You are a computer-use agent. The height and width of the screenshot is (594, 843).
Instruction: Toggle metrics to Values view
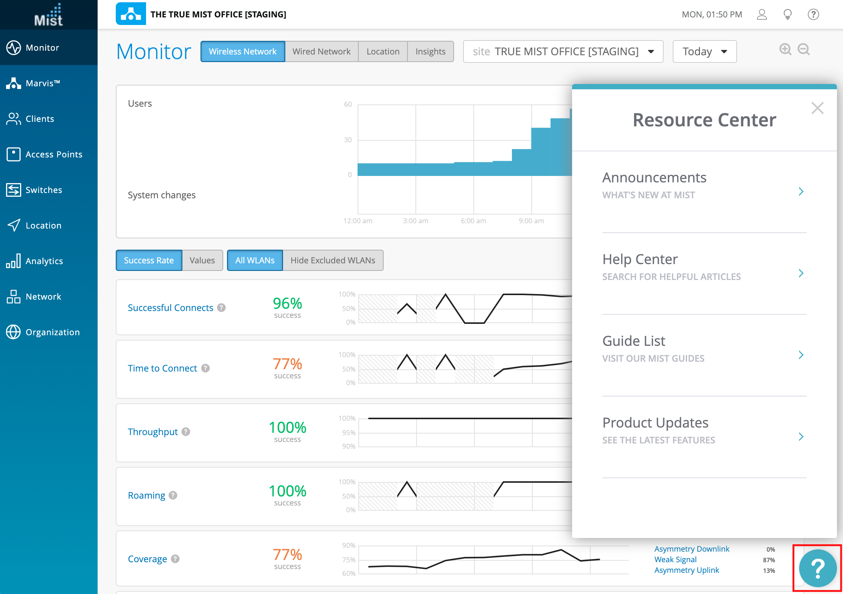click(x=202, y=260)
